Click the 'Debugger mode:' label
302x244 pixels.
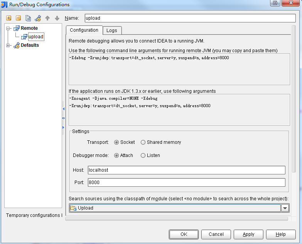click(x=91, y=155)
